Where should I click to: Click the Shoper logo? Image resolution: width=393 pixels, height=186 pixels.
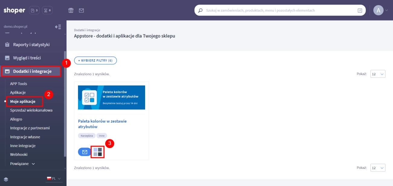(14, 11)
